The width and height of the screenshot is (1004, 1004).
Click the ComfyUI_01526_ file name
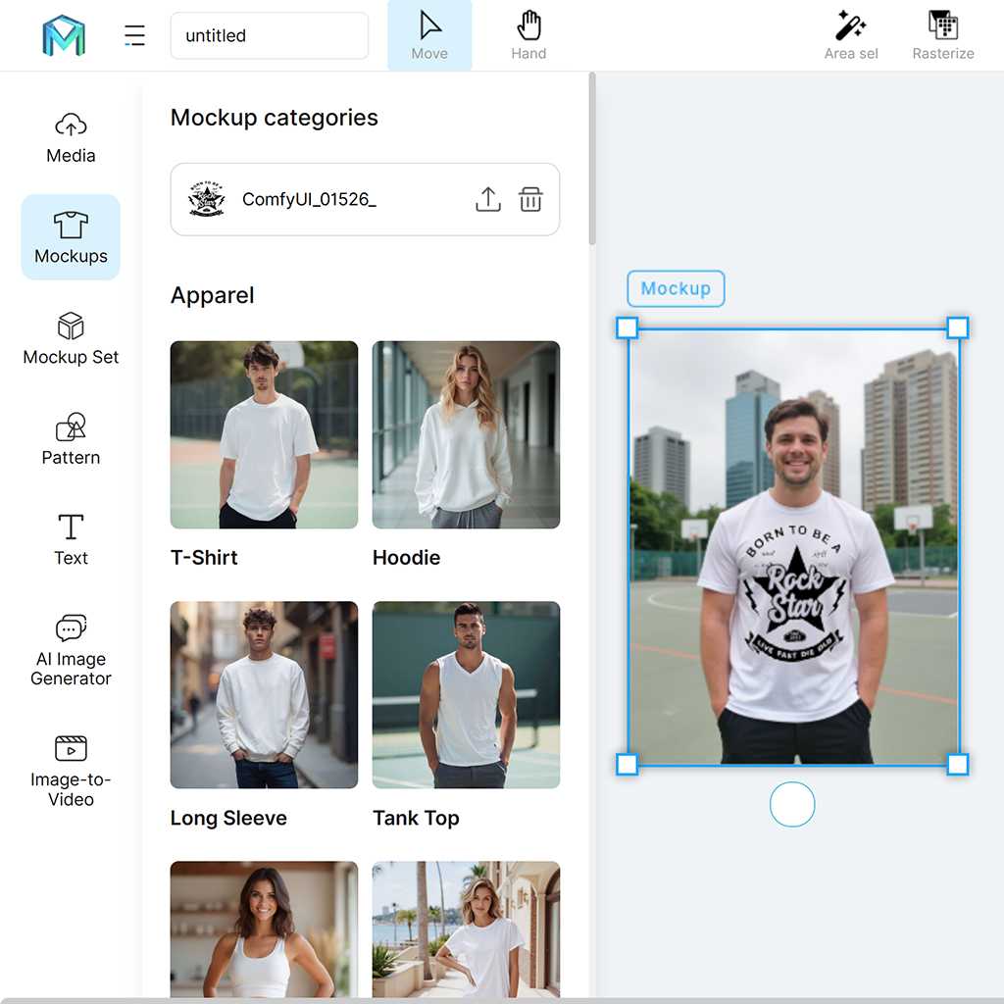point(309,199)
